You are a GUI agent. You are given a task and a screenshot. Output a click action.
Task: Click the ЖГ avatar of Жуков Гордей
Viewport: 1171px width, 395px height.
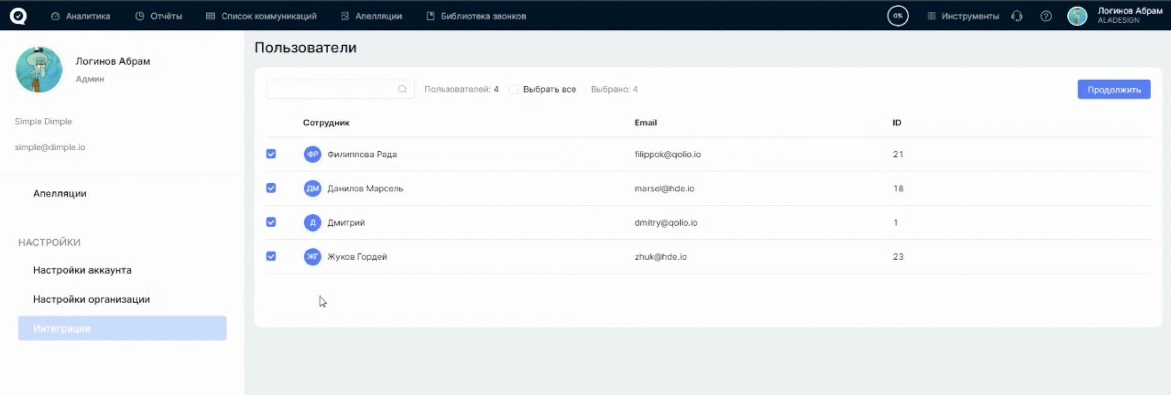pyautogui.click(x=312, y=257)
